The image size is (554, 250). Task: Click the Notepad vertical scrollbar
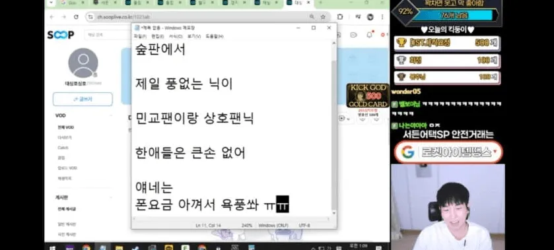pyautogui.click(x=334, y=129)
